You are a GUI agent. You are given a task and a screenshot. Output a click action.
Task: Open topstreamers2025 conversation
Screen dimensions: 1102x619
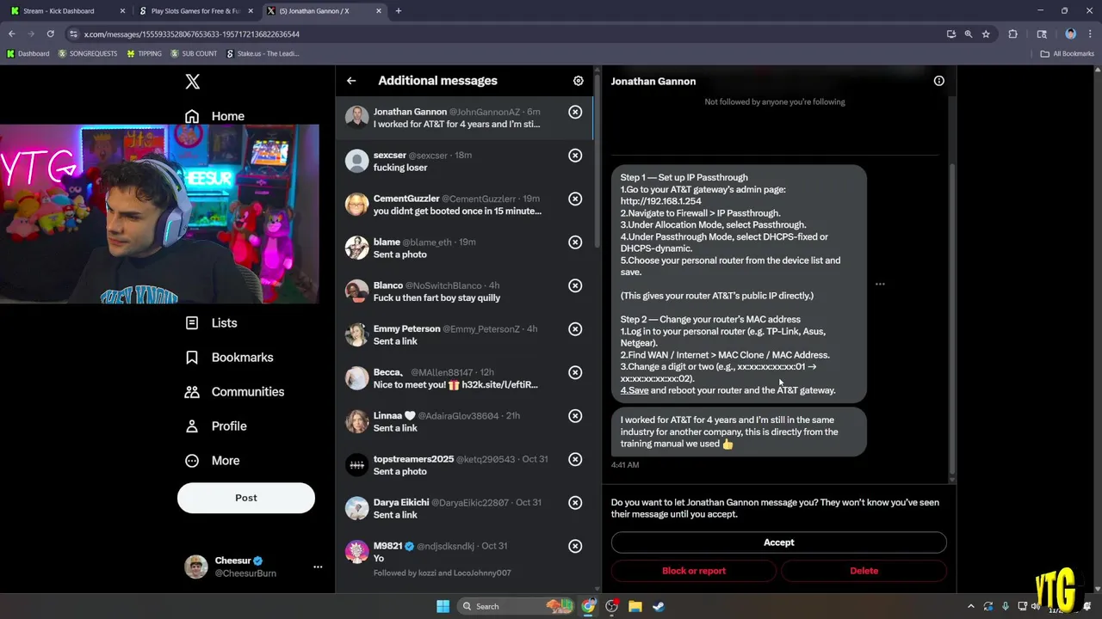[x=464, y=465]
